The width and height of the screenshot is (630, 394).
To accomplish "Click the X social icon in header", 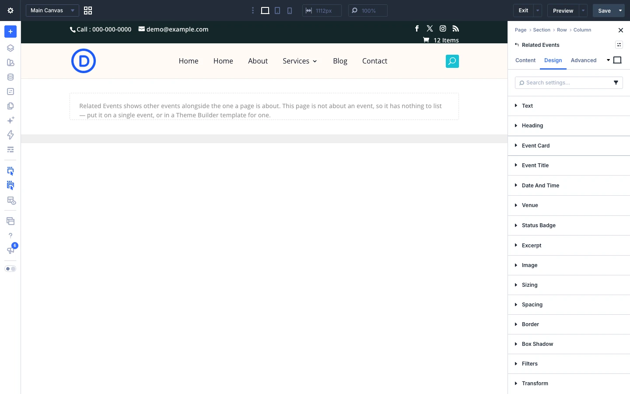I will click(x=430, y=28).
